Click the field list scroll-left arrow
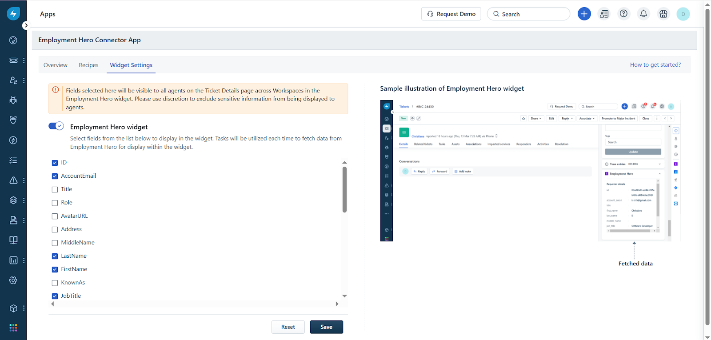The height and width of the screenshot is (340, 711). tap(52, 304)
